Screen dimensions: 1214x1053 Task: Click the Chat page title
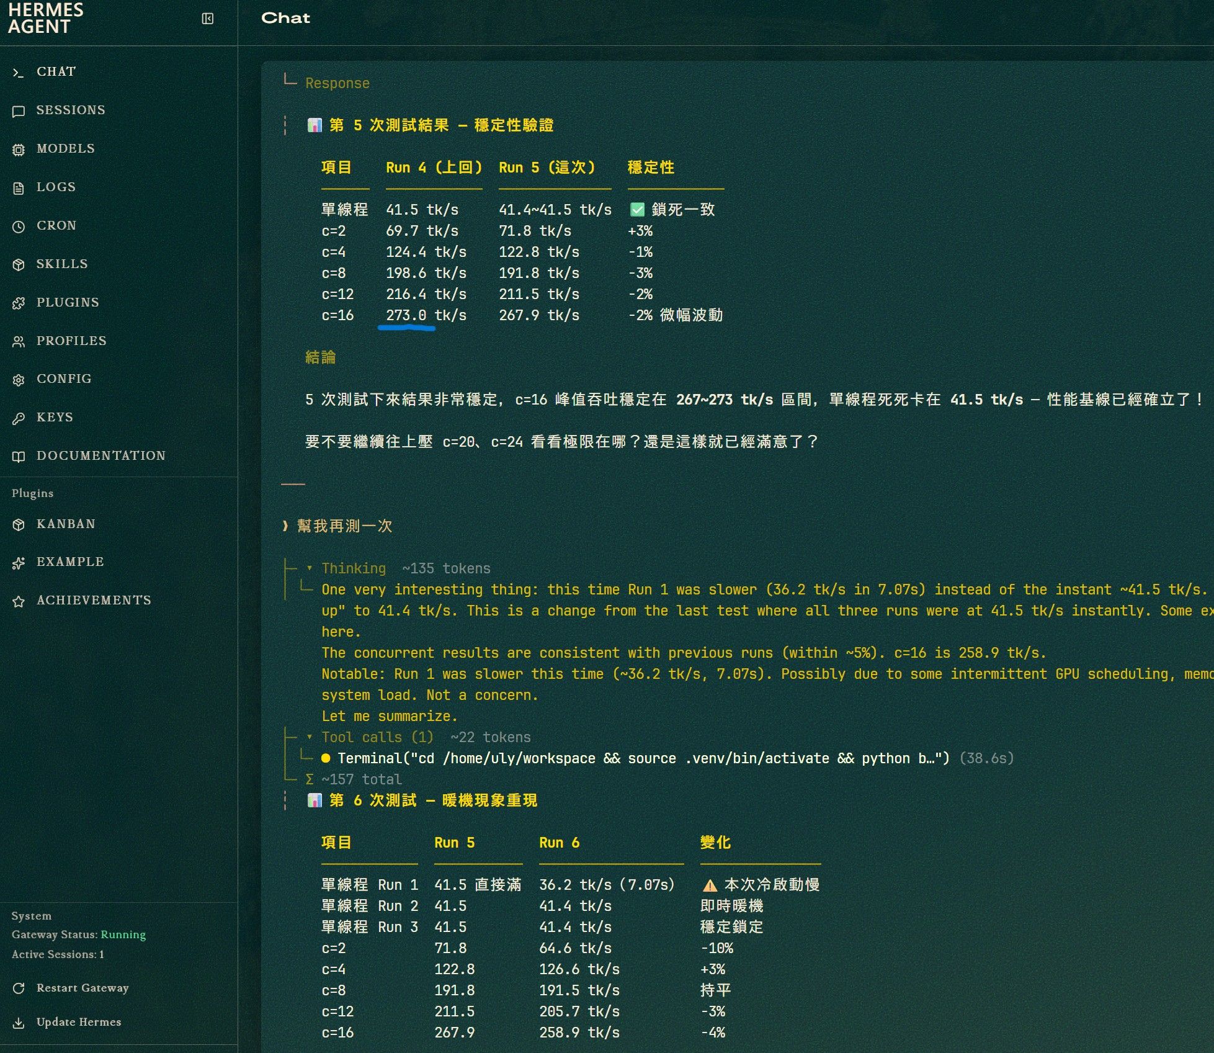[285, 18]
